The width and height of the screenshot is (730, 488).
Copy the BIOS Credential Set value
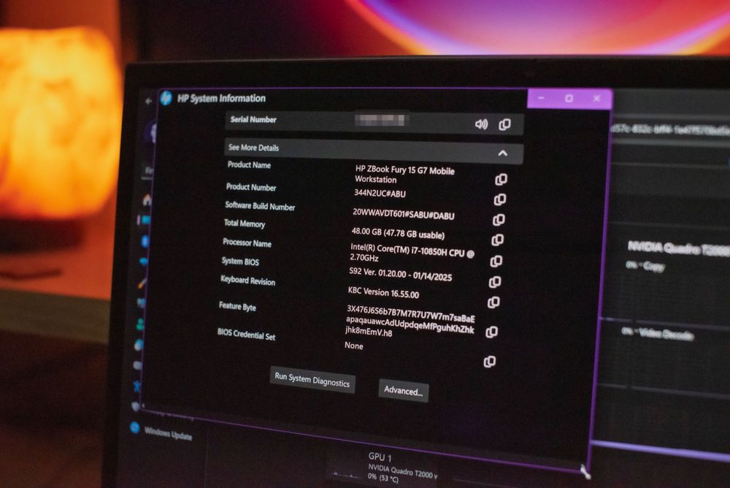[490, 361]
